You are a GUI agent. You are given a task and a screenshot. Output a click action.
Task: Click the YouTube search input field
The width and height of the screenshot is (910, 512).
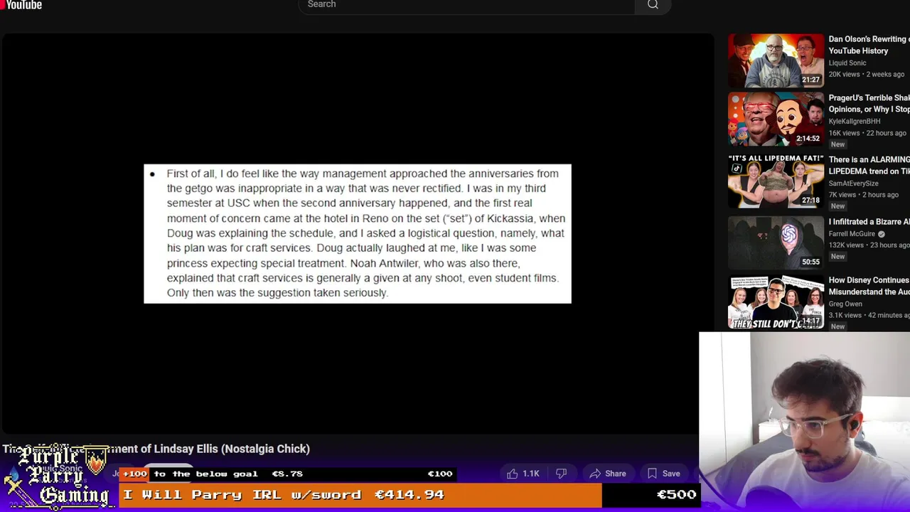[466, 5]
